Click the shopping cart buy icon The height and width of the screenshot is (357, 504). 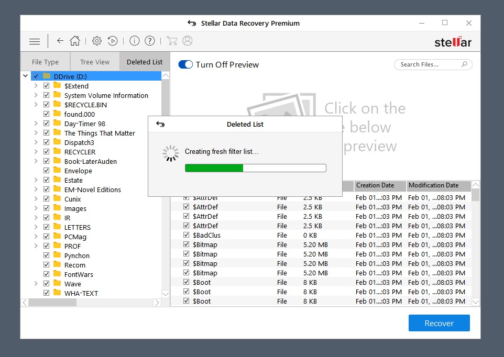pos(172,40)
